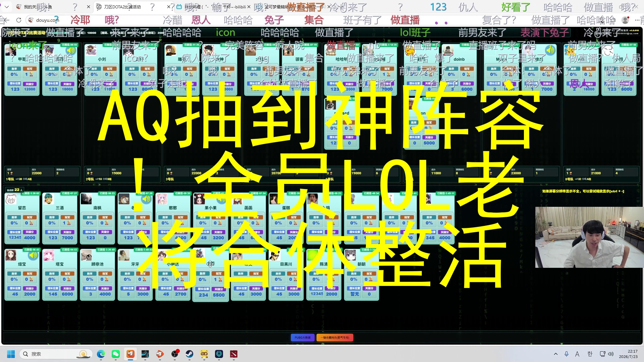The height and width of the screenshot is (362, 644).
Task: Select the player name 顾非池
Action: (x=97, y=264)
